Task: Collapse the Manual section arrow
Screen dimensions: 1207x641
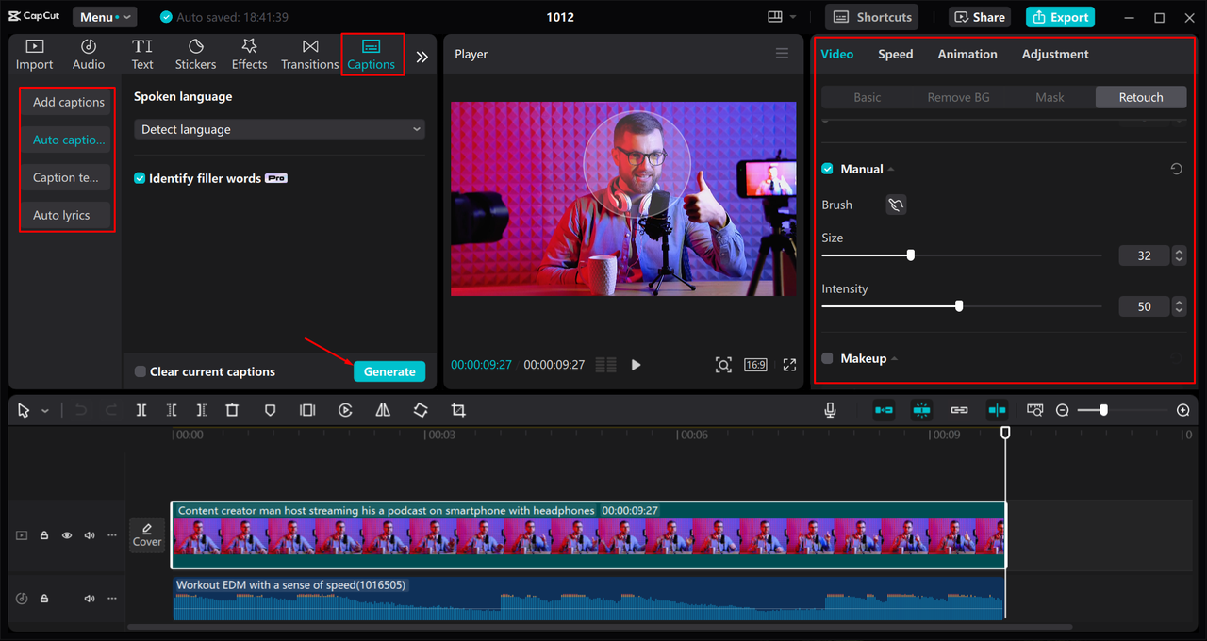Action: 891,170
